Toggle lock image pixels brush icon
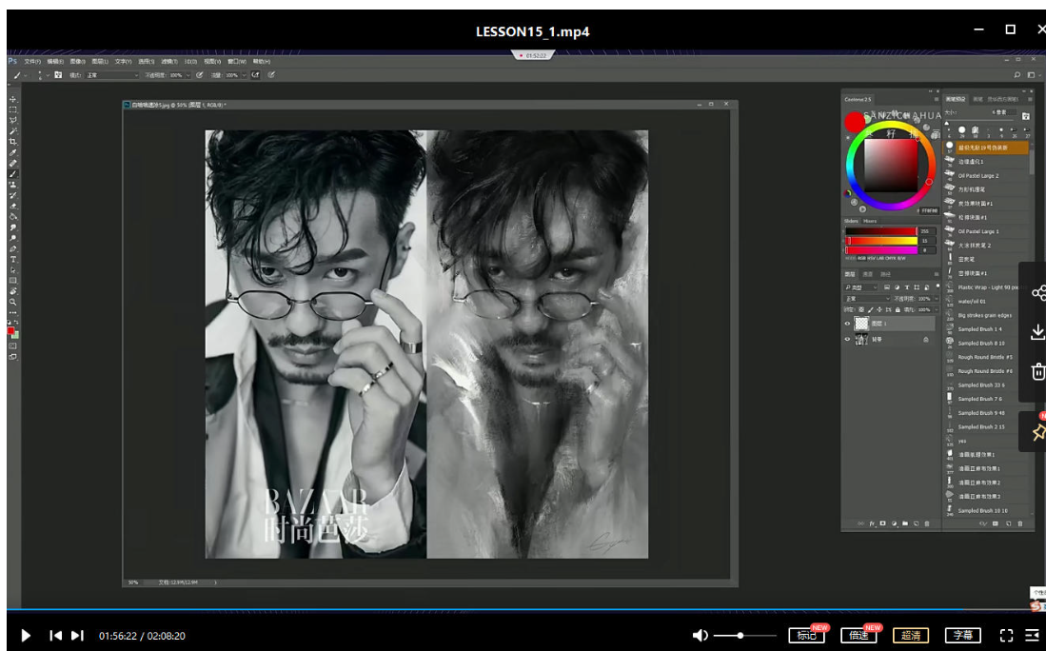 coord(870,309)
